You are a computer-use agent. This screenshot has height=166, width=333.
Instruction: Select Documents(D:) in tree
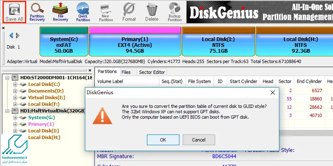pyautogui.click(x=46, y=91)
